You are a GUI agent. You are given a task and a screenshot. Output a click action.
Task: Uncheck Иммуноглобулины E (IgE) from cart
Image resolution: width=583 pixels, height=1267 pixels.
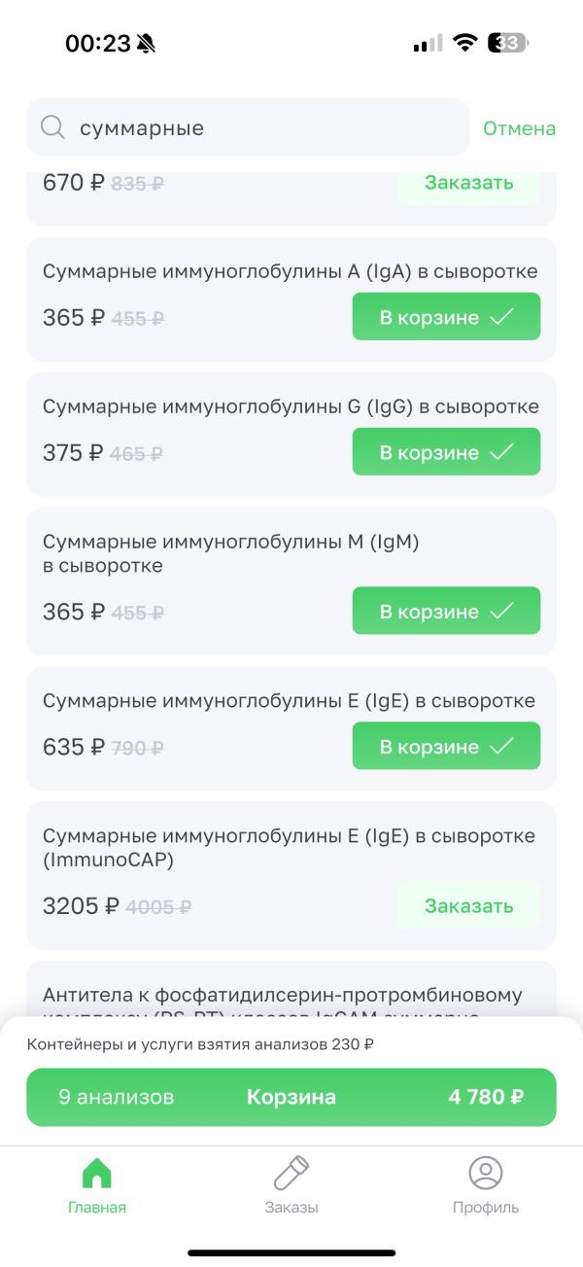pos(446,746)
